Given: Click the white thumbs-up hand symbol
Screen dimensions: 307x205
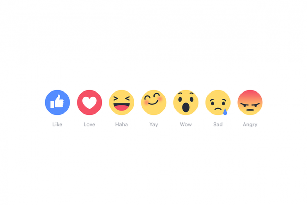Looking at the screenshot, I should 57,101.
